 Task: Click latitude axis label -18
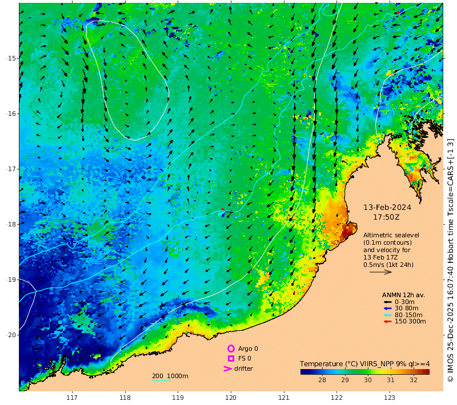point(11,224)
